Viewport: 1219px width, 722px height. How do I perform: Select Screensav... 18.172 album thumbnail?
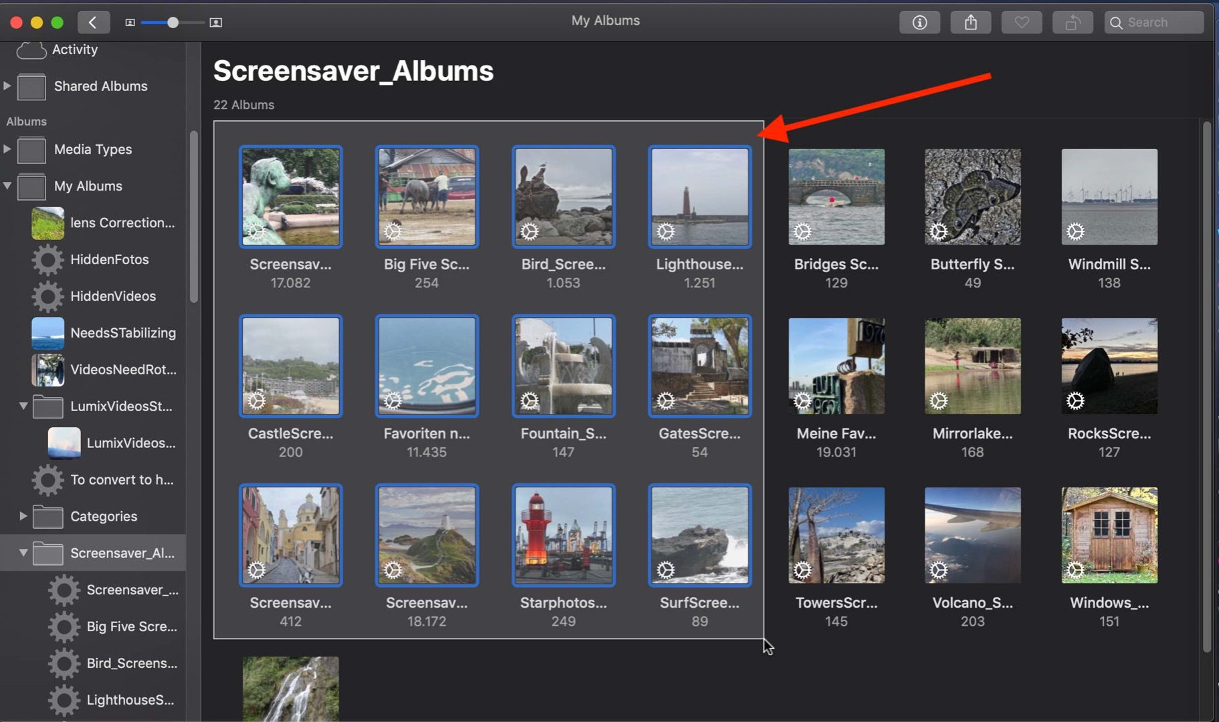tap(427, 535)
